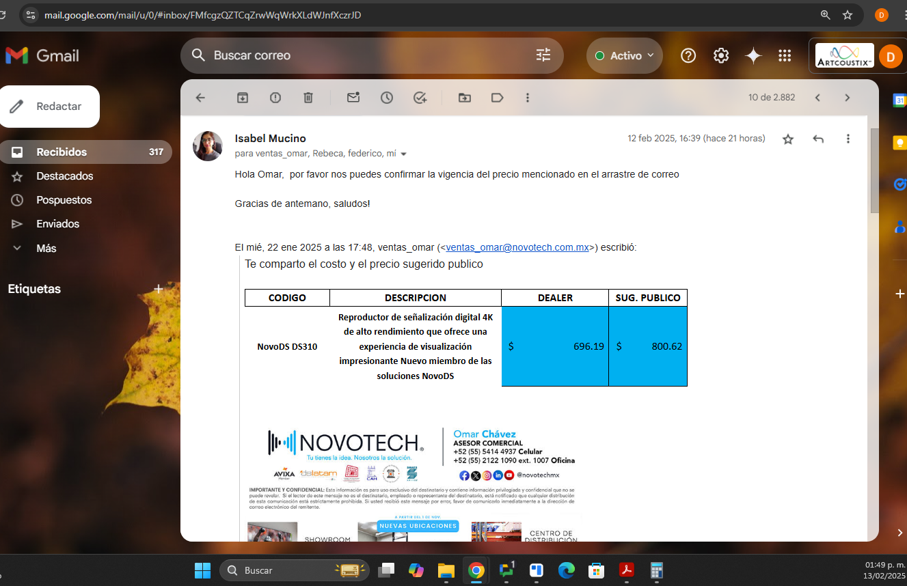Open the Gemini sparkle icon
This screenshot has width=907, height=586.
pyautogui.click(x=753, y=56)
